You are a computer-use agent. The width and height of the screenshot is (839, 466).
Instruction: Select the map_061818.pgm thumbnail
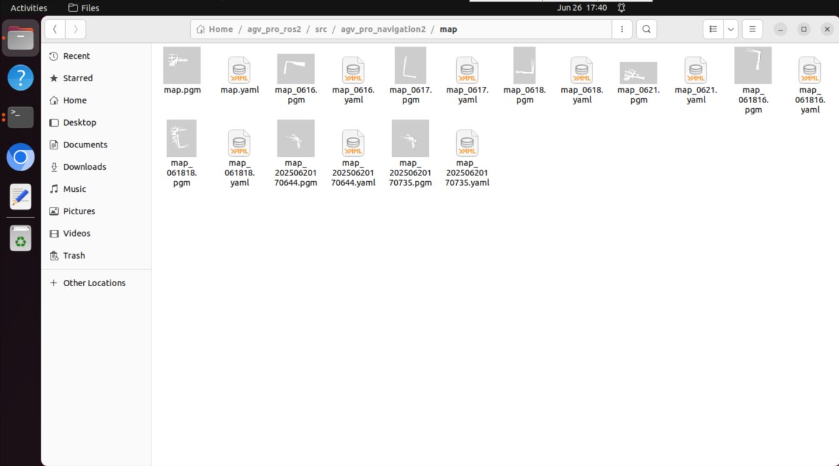pyautogui.click(x=181, y=138)
